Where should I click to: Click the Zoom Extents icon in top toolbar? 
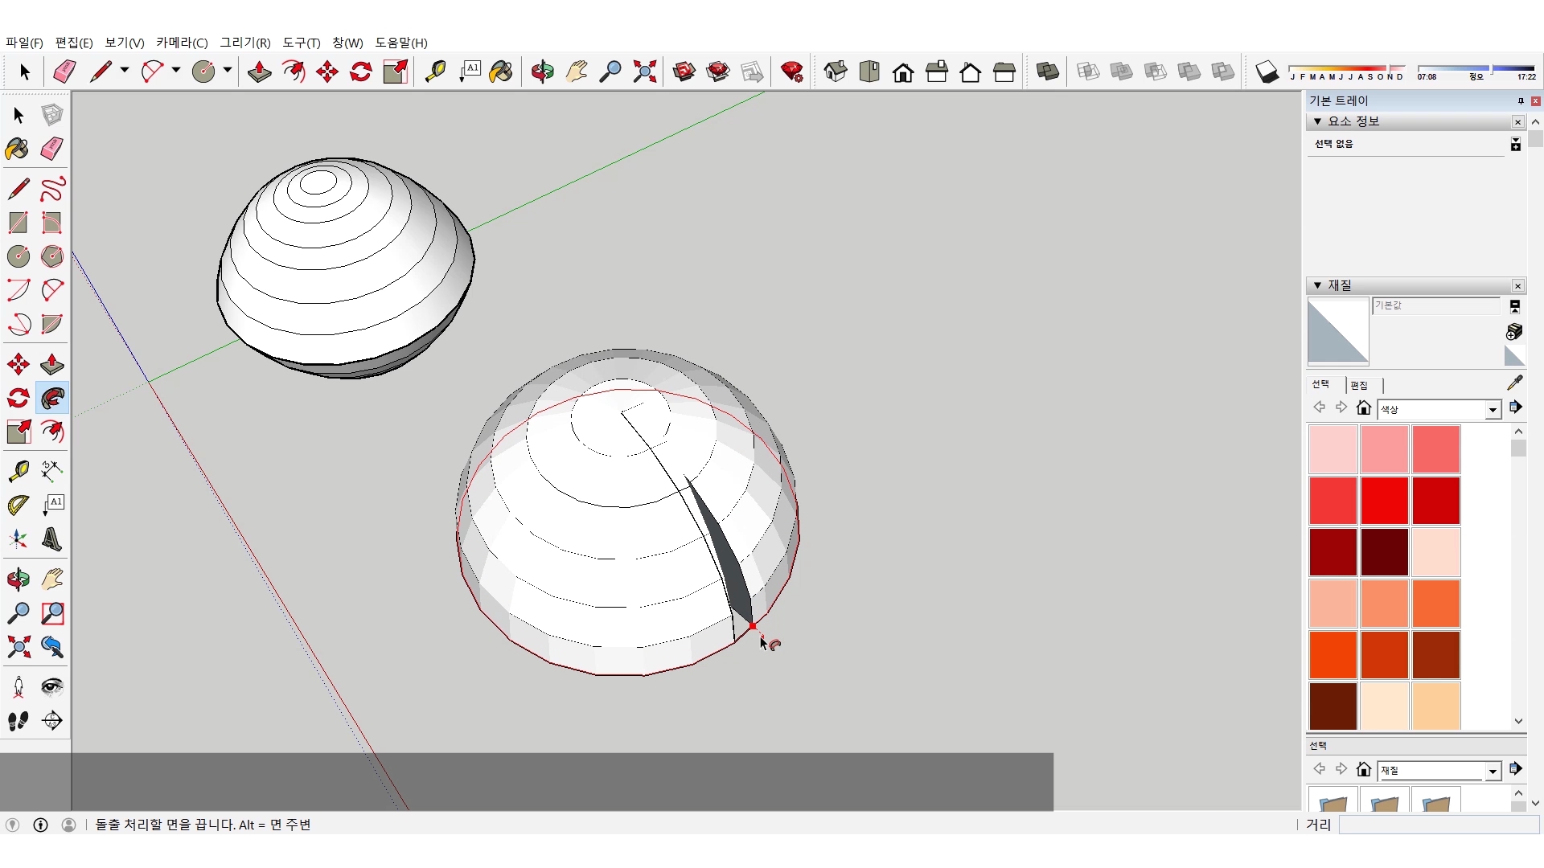pyautogui.click(x=644, y=72)
